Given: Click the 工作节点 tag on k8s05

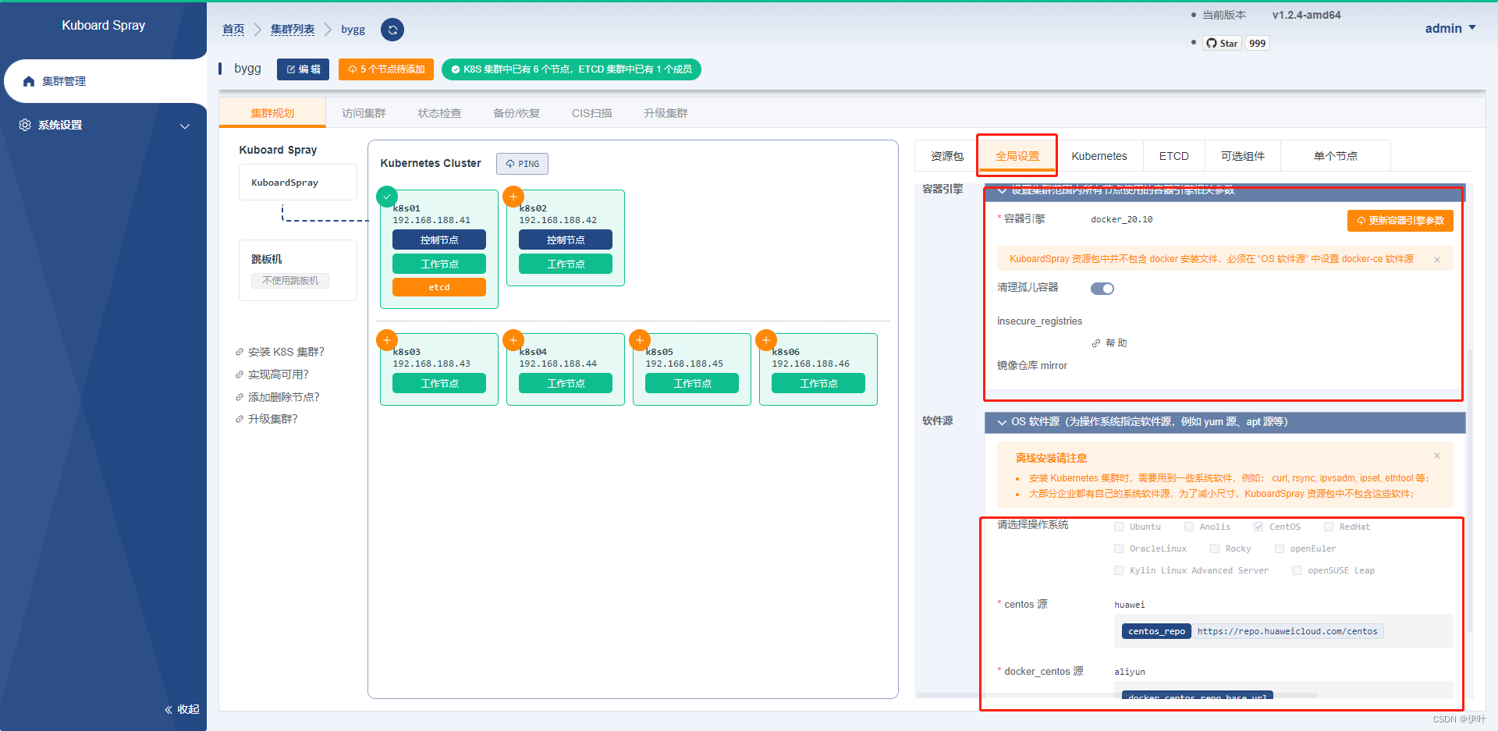Looking at the screenshot, I should 692,383.
